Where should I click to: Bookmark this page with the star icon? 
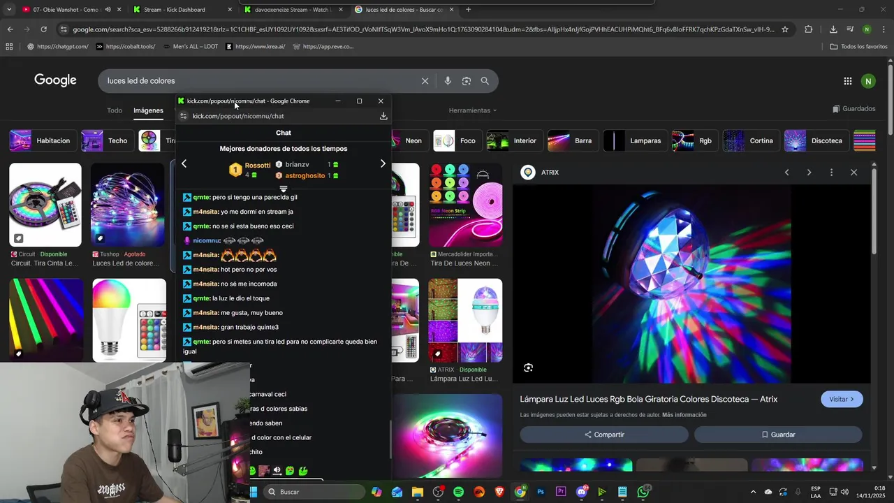[x=785, y=29]
